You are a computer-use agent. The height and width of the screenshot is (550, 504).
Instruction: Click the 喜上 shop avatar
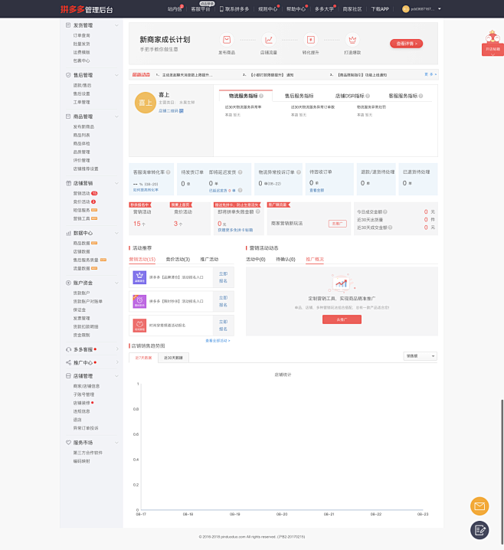click(144, 102)
